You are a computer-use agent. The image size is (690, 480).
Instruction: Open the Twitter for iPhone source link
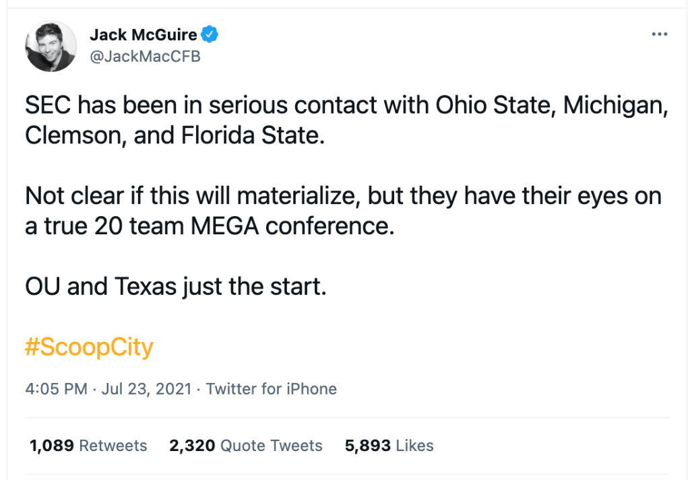point(271,388)
